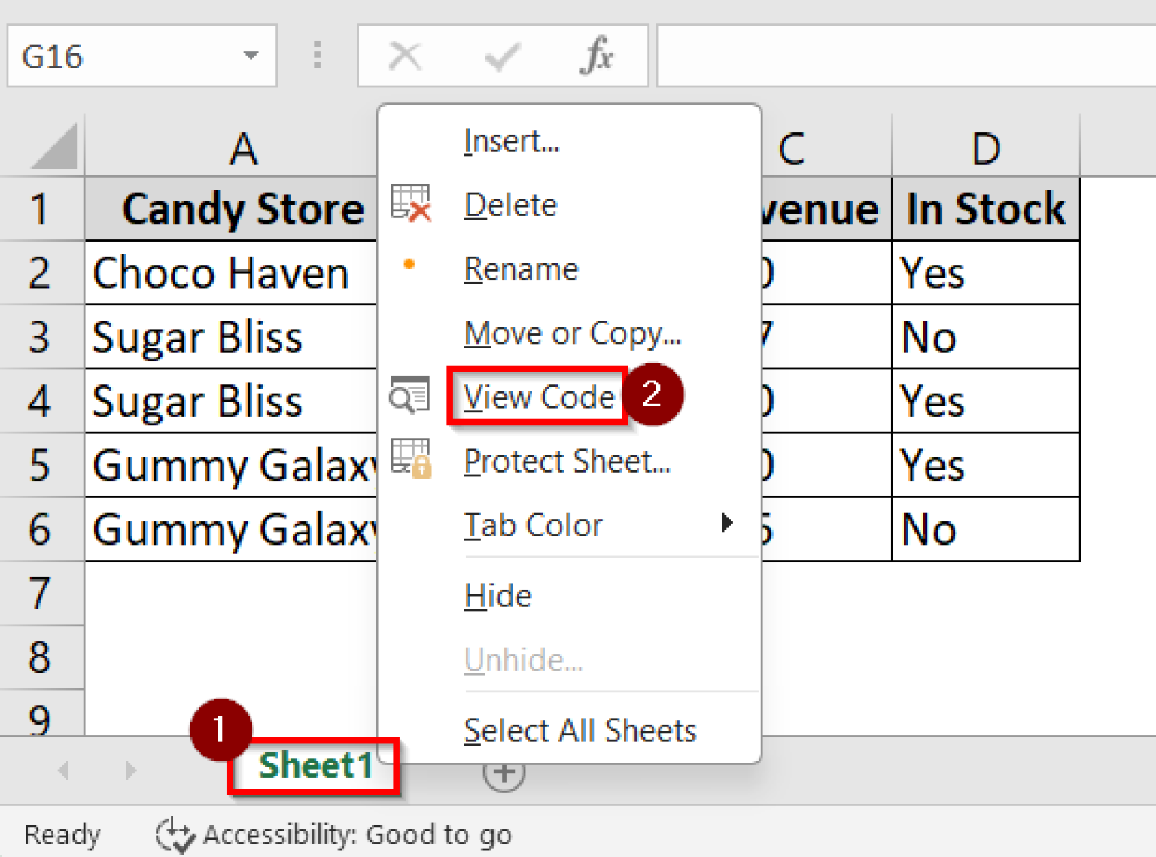The height and width of the screenshot is (857, 1156).
Task: Click the View Code icon beside its menu entry
Action: (409, 394)
